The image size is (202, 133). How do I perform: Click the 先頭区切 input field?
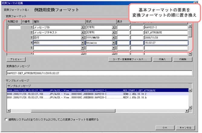click(x=14, y=27)
